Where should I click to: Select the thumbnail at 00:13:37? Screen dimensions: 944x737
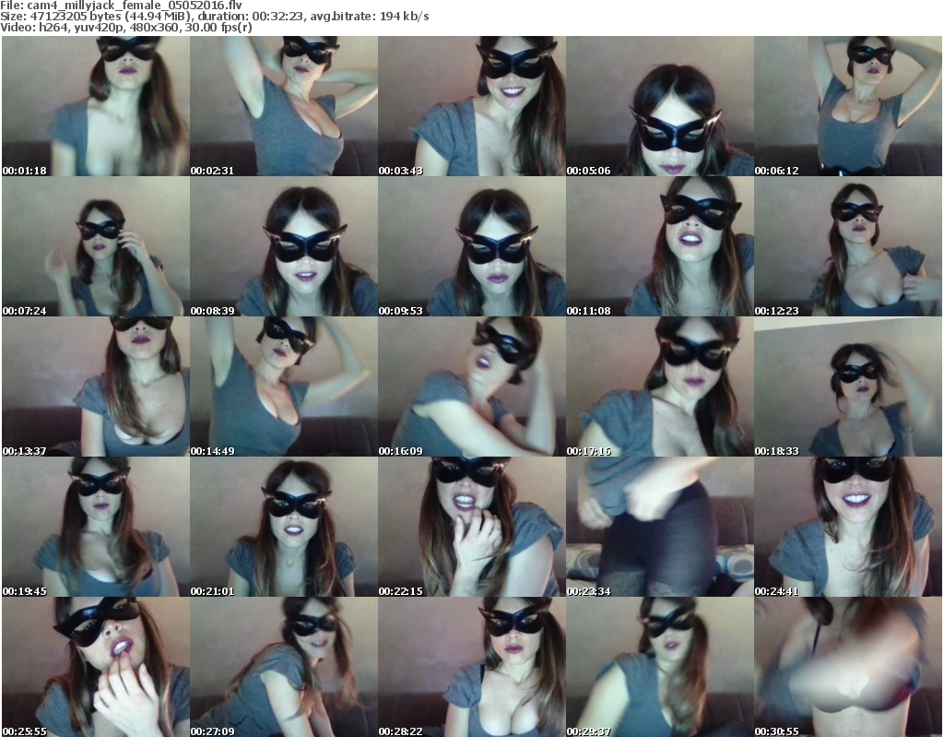pos(96,386)
